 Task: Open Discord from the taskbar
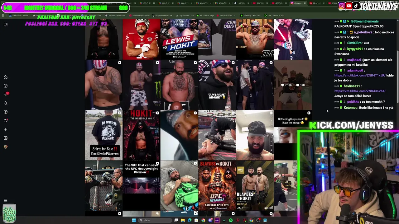[x=210, y=220]
